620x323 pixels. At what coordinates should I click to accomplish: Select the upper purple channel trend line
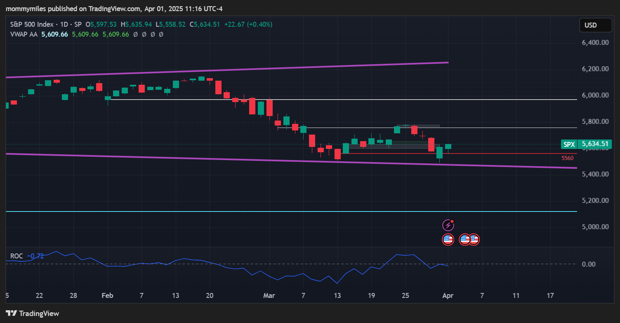click(x=227, y=70)
